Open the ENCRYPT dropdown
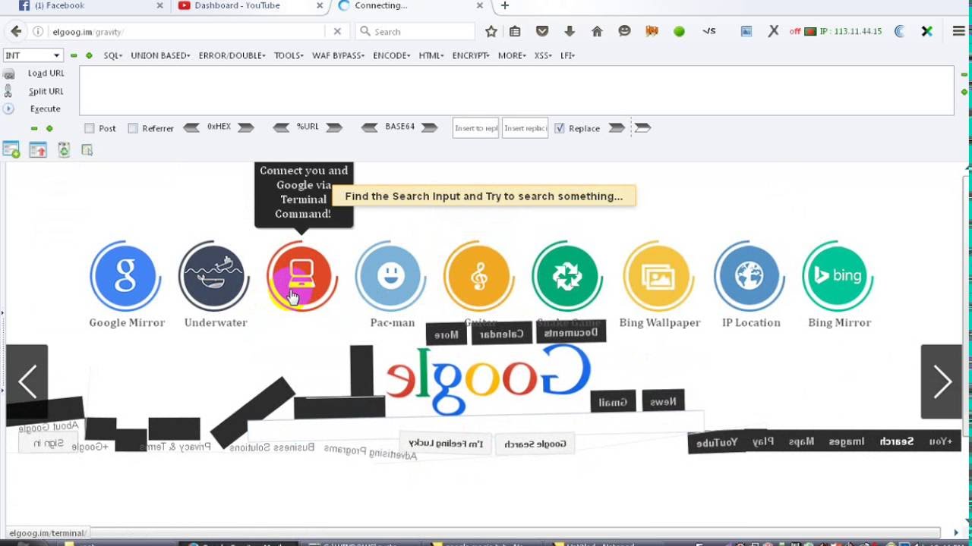Screen dimensions: 972x546 pyautogui.click(x=471, y=55)
